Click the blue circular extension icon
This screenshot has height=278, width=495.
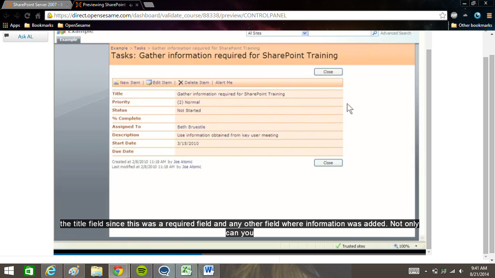click(x=477, y=16)
